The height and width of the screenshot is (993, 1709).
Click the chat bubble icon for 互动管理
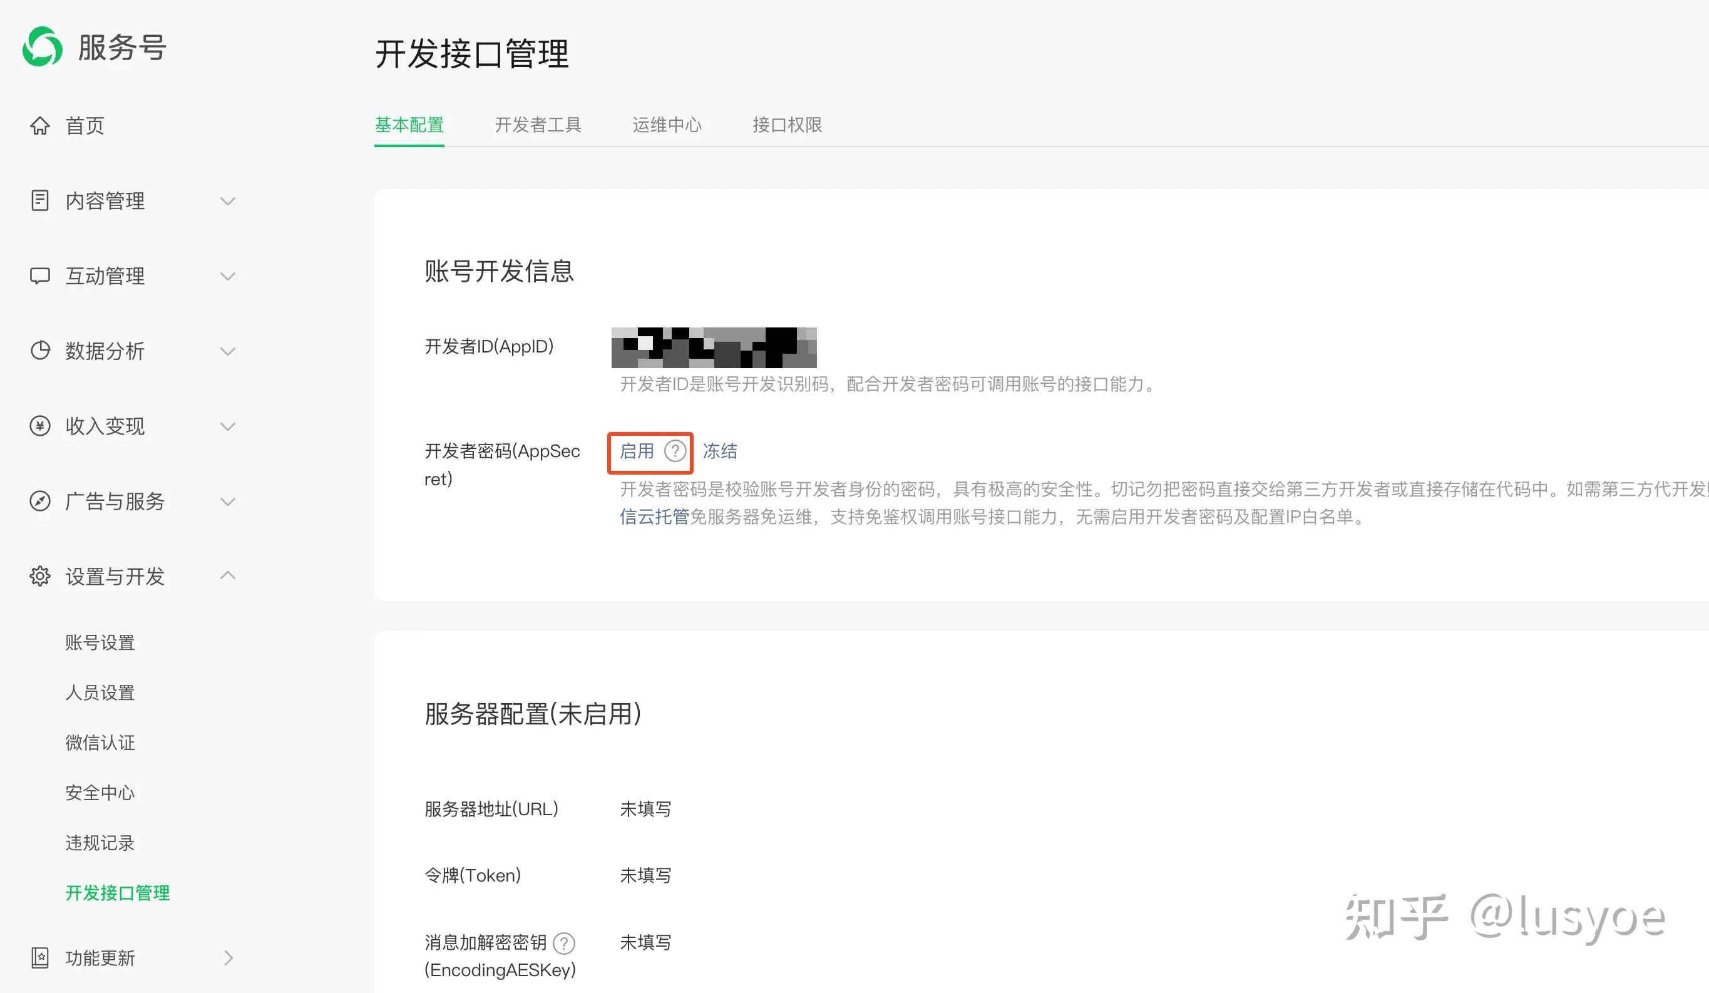(x=40, y=276)
